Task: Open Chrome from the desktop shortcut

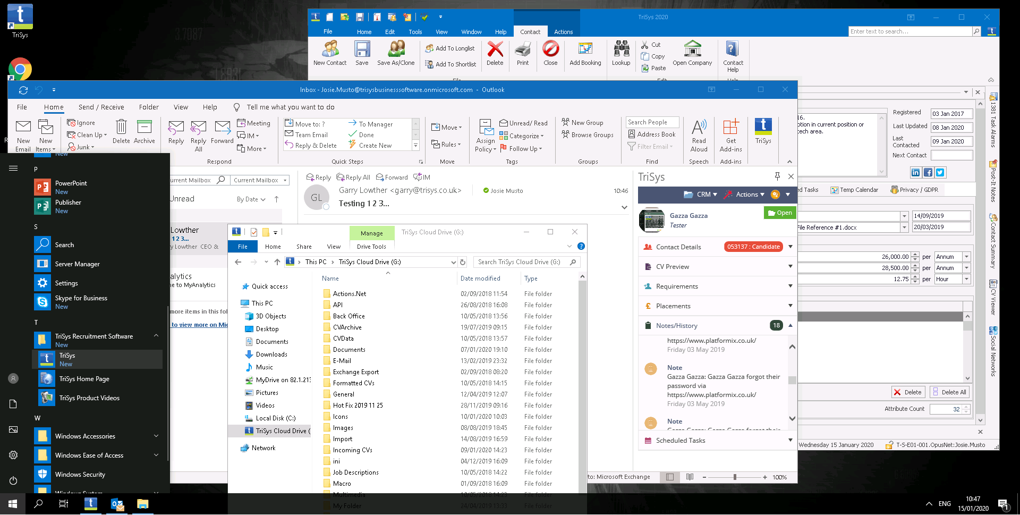Action: point(20,69)
